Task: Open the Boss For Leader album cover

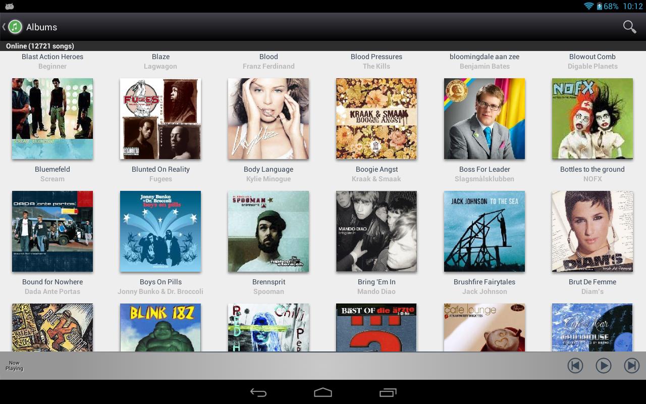Action: coord(484,119)
